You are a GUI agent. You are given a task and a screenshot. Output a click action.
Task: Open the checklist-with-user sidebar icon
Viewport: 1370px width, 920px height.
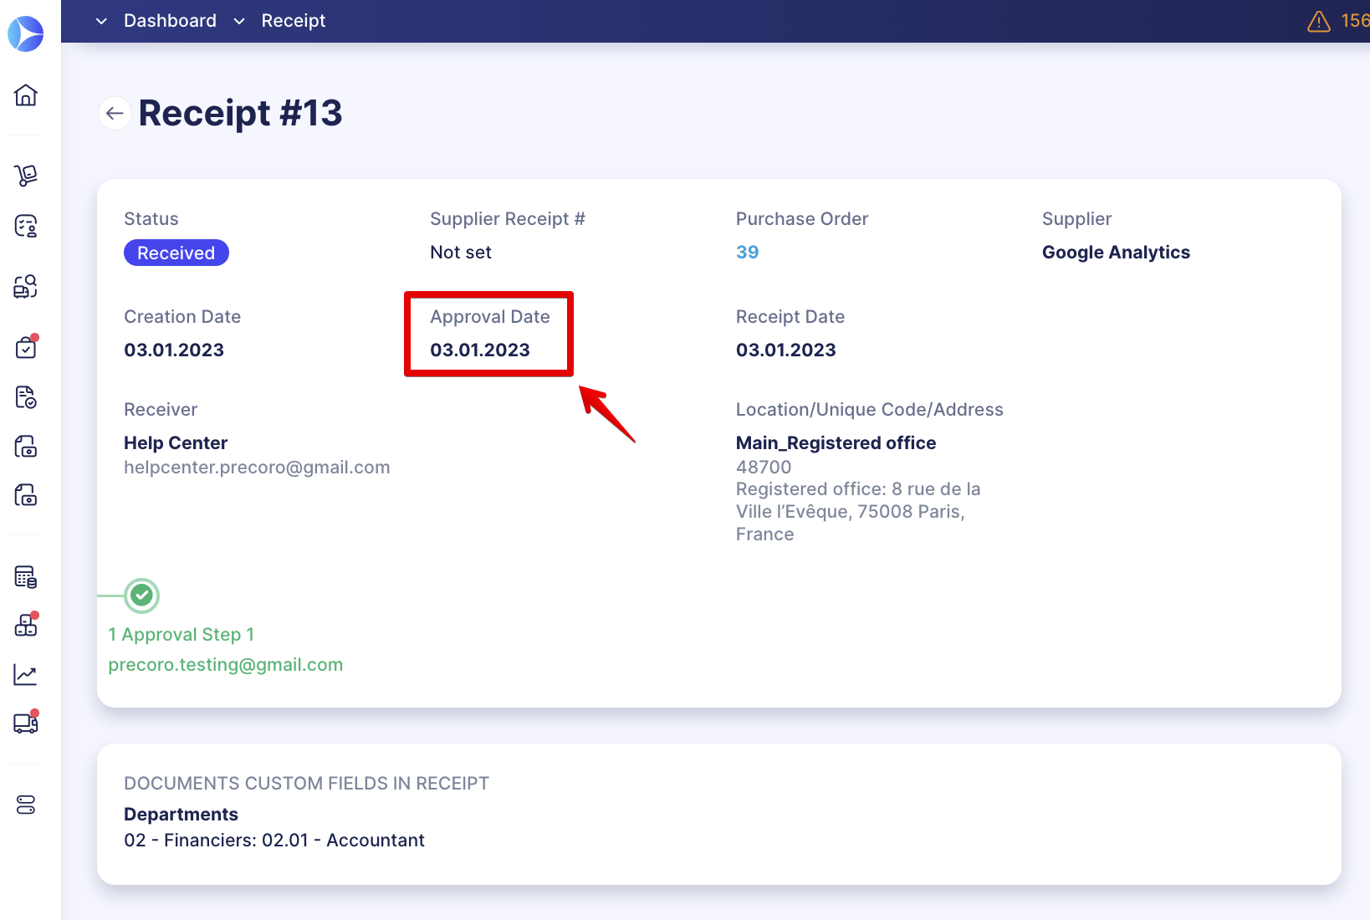26,226
